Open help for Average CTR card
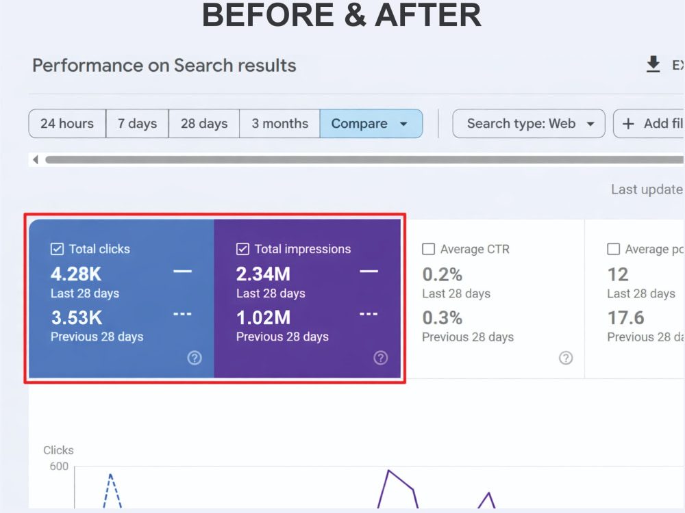The width and height of the screenshot is (685, 513). [x=566, y=358]
